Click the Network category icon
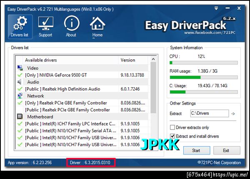The width and height of the screenshot is (250, 179). (20, 96)
